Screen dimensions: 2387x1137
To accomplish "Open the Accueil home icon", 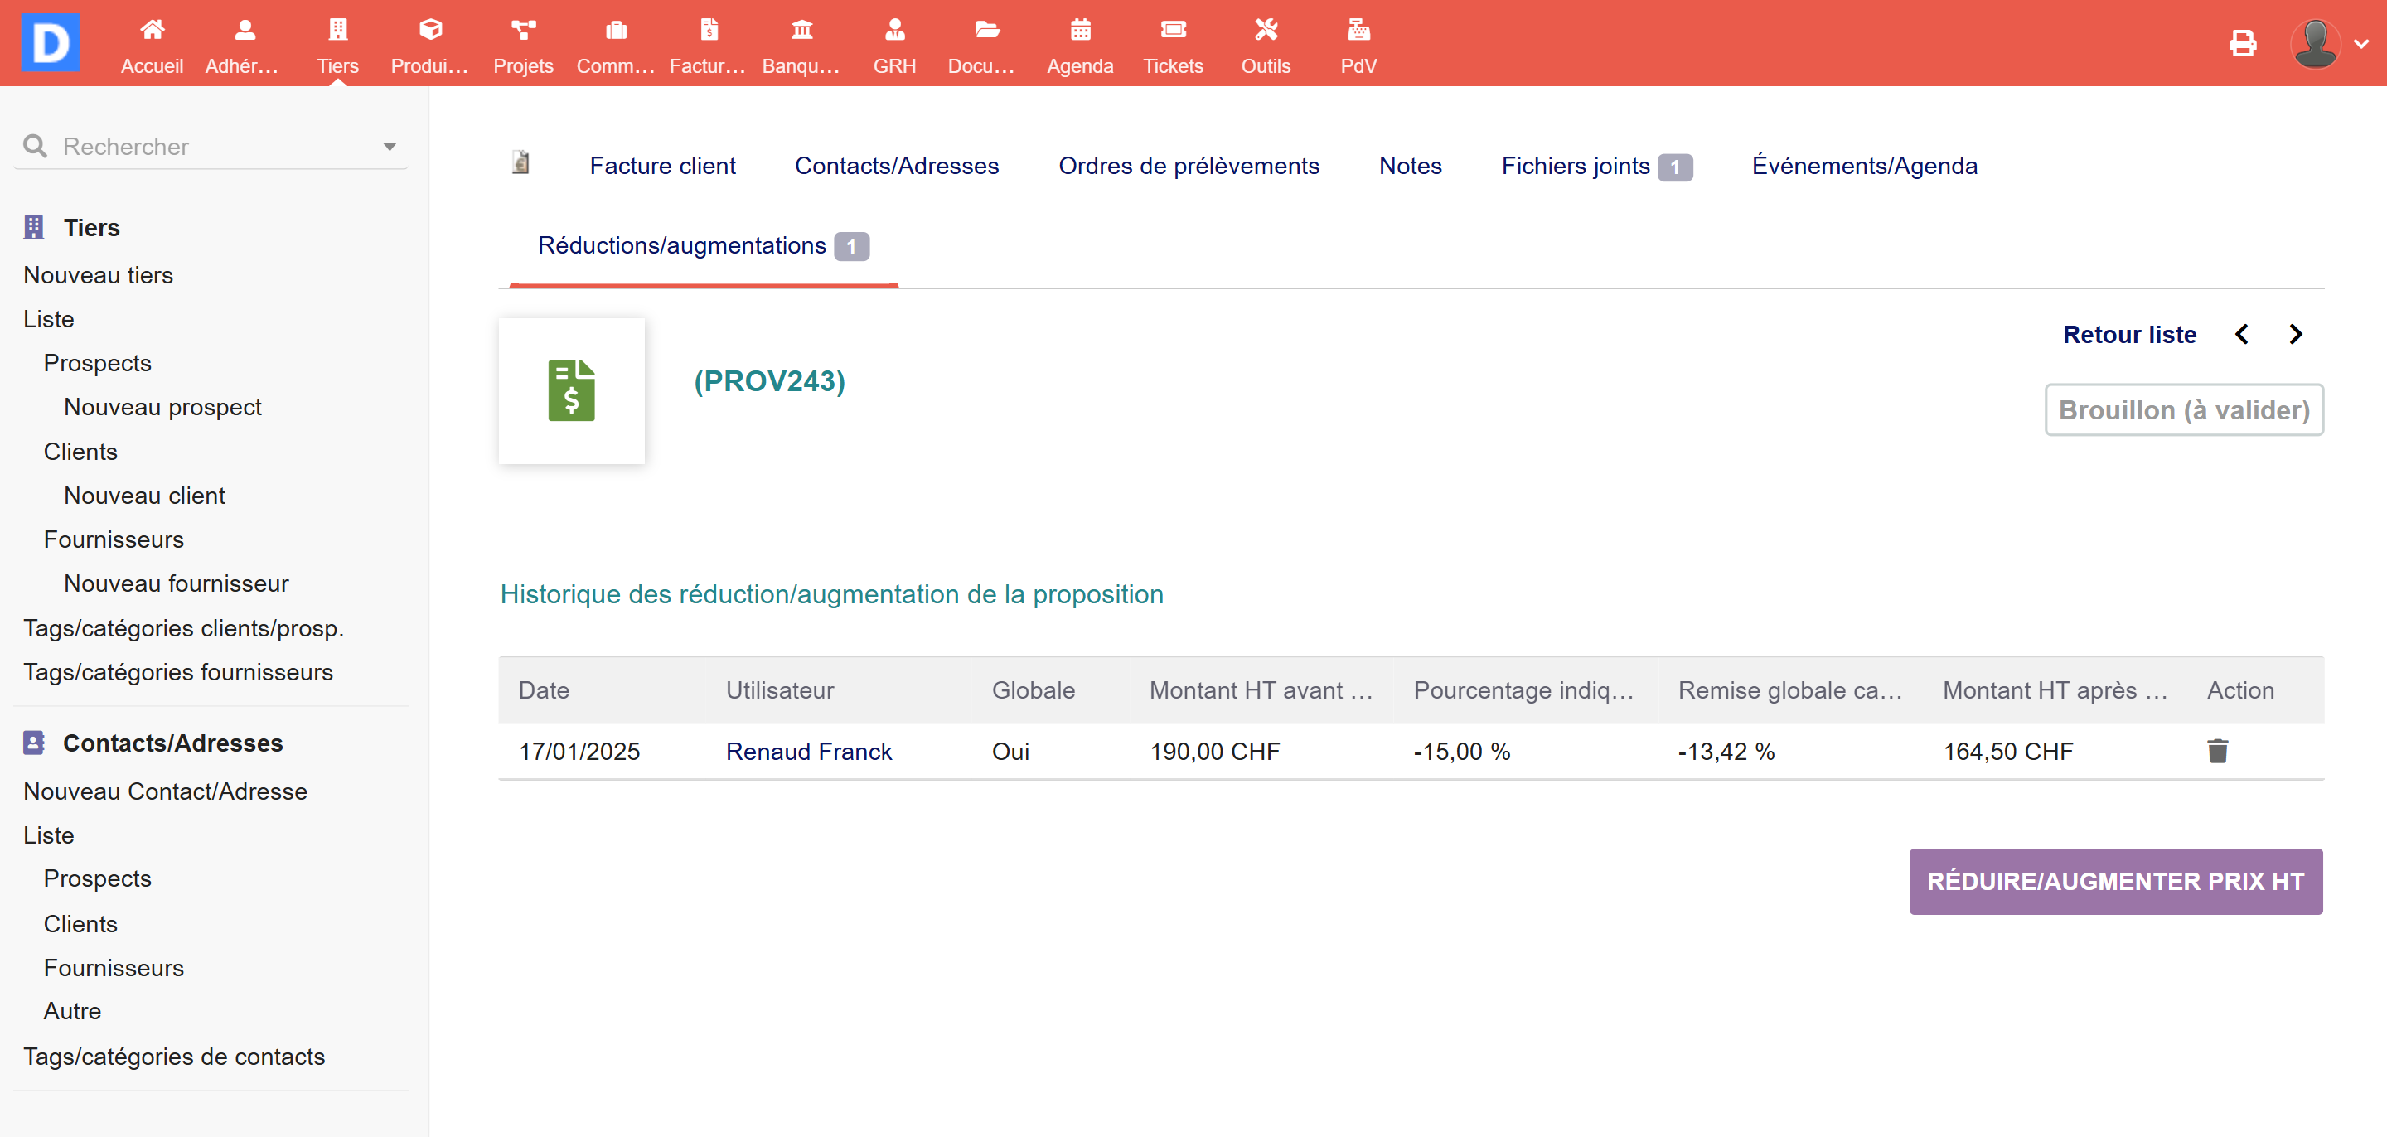I will pyautogui.click(x=152, y=31).
